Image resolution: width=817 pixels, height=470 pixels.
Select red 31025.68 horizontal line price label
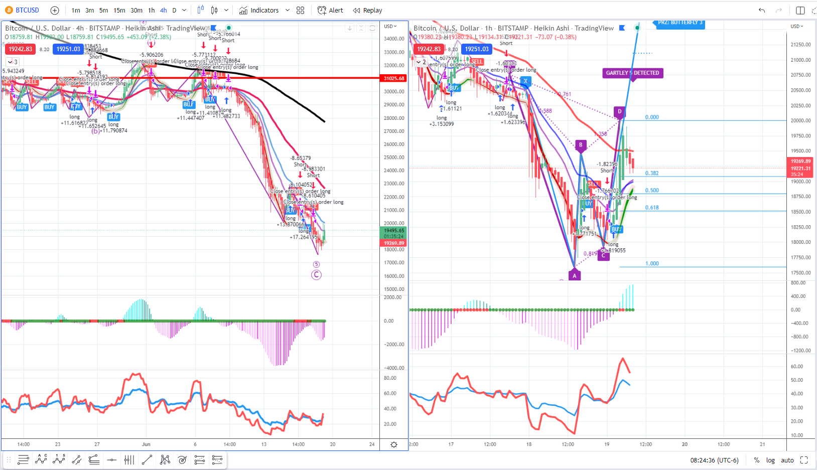(394, 78)
